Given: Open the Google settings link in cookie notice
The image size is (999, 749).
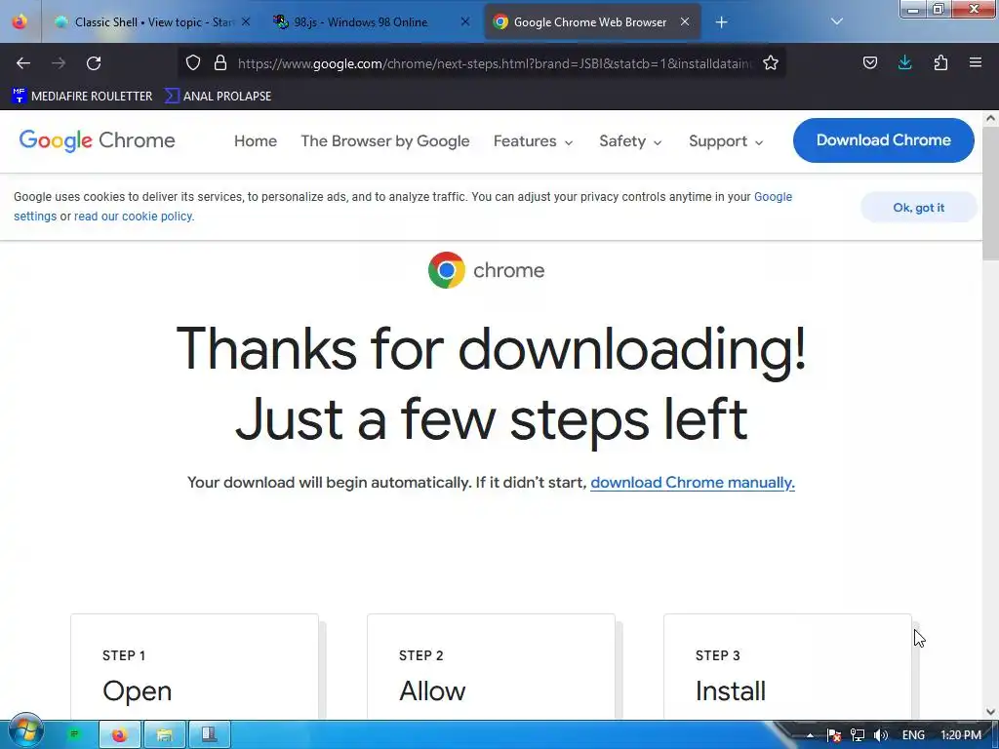Looking at the screenshot, I should (773, 197).
